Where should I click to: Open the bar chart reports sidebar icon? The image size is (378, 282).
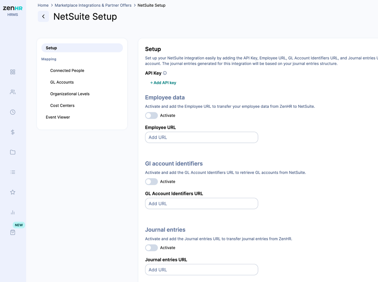[13, 212]
